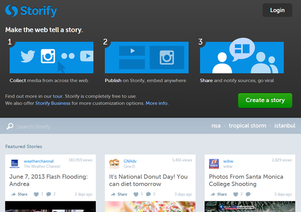The height and width of the screenshot is (212, 301).
Task: Open the weatherchannel username link
Action: tap(39, 161)
